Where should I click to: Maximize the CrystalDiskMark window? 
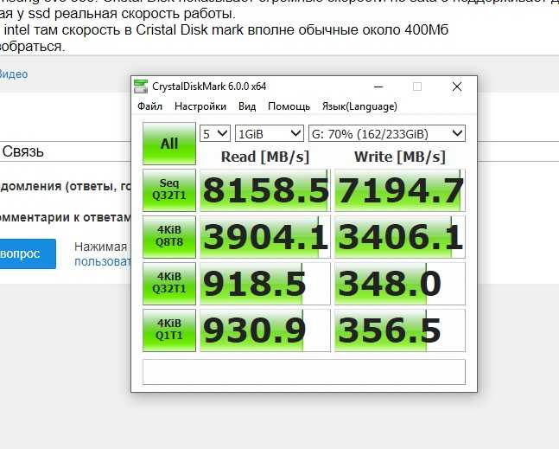click(x=417, y=87)
